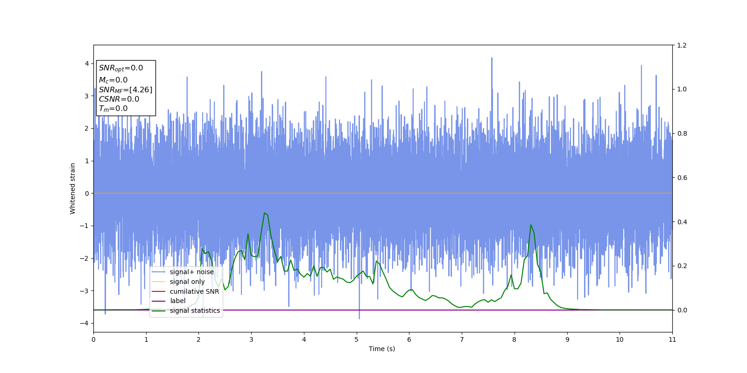Click the red cumilative SNR legend swatch

click(x=159, y=291)
